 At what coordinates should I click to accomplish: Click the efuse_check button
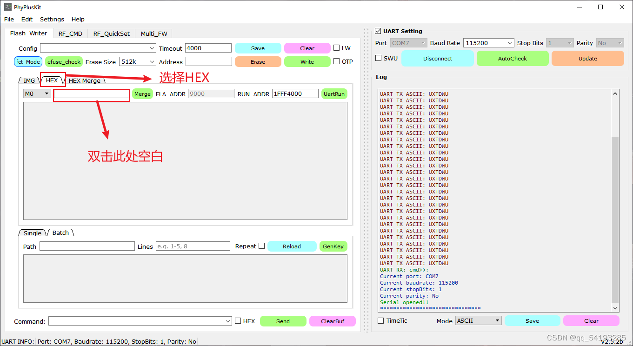tap(64, 62)
